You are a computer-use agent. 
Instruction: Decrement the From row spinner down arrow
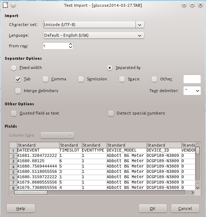point(70,47)
